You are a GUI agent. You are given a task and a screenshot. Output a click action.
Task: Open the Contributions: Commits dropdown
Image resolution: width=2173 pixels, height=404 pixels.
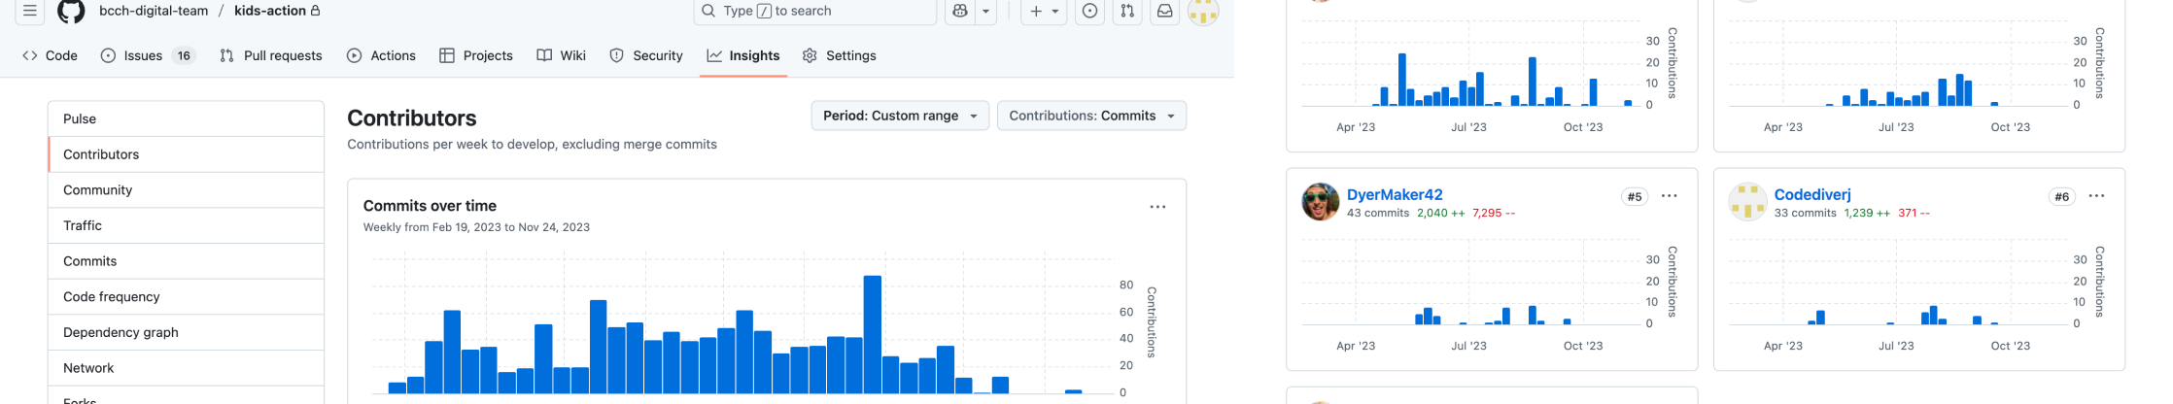point(1091,116)
